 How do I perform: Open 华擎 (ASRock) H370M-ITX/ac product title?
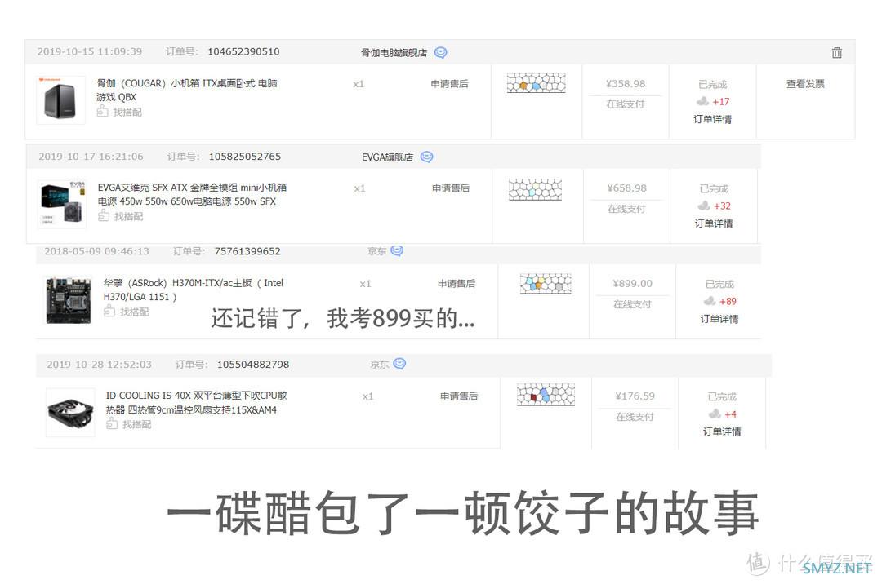[194, 290]
